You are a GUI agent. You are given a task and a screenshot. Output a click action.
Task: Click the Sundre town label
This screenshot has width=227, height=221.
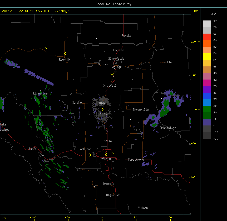tap(77, 103)
